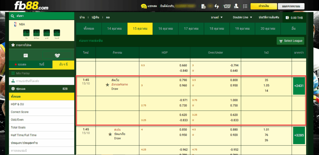Image resolution: width=319 pixels, height=155 pixels.
Task: Click the NBA logo icon
Action: 15,24
